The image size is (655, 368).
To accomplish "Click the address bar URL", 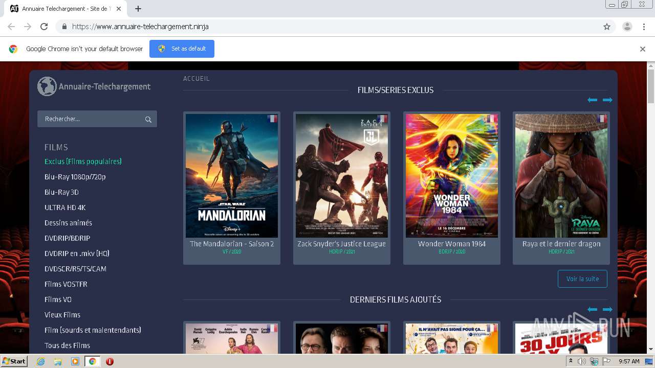I will [x=140, y=27].
